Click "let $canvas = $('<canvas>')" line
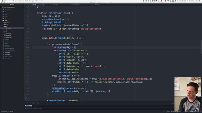The height and width of the screenshot is (113, 202). point(69,51)
